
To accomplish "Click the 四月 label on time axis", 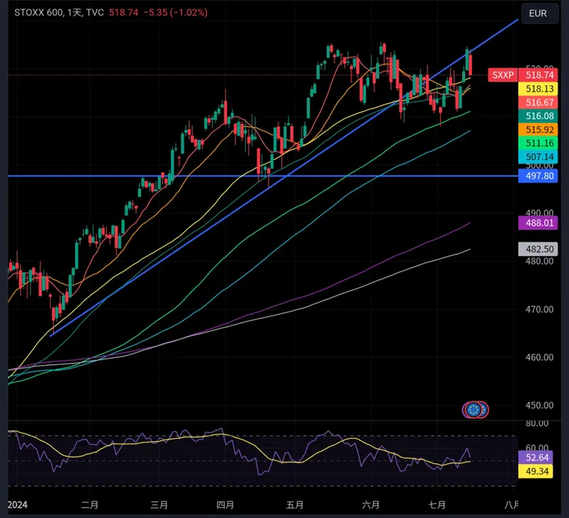I will tap(225, 505).
